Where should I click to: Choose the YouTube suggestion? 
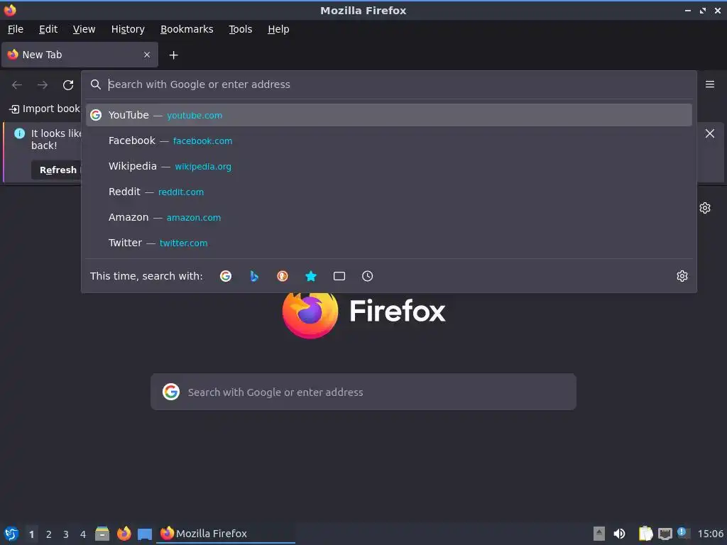pos(388,115)
